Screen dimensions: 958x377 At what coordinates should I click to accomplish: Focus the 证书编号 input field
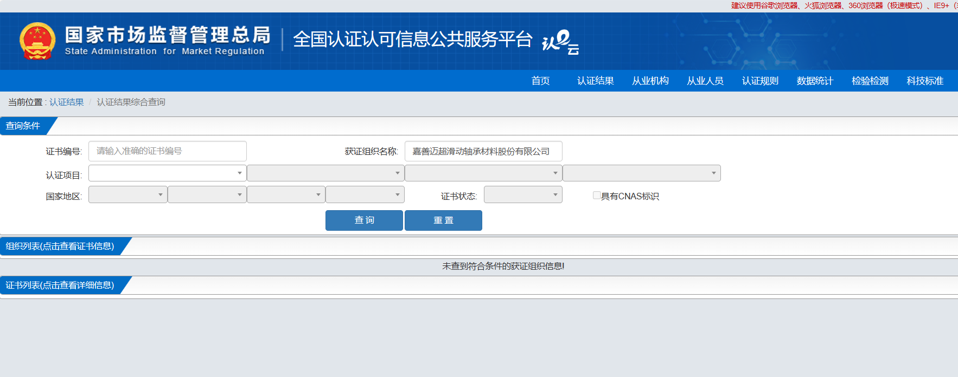point(168,151)
